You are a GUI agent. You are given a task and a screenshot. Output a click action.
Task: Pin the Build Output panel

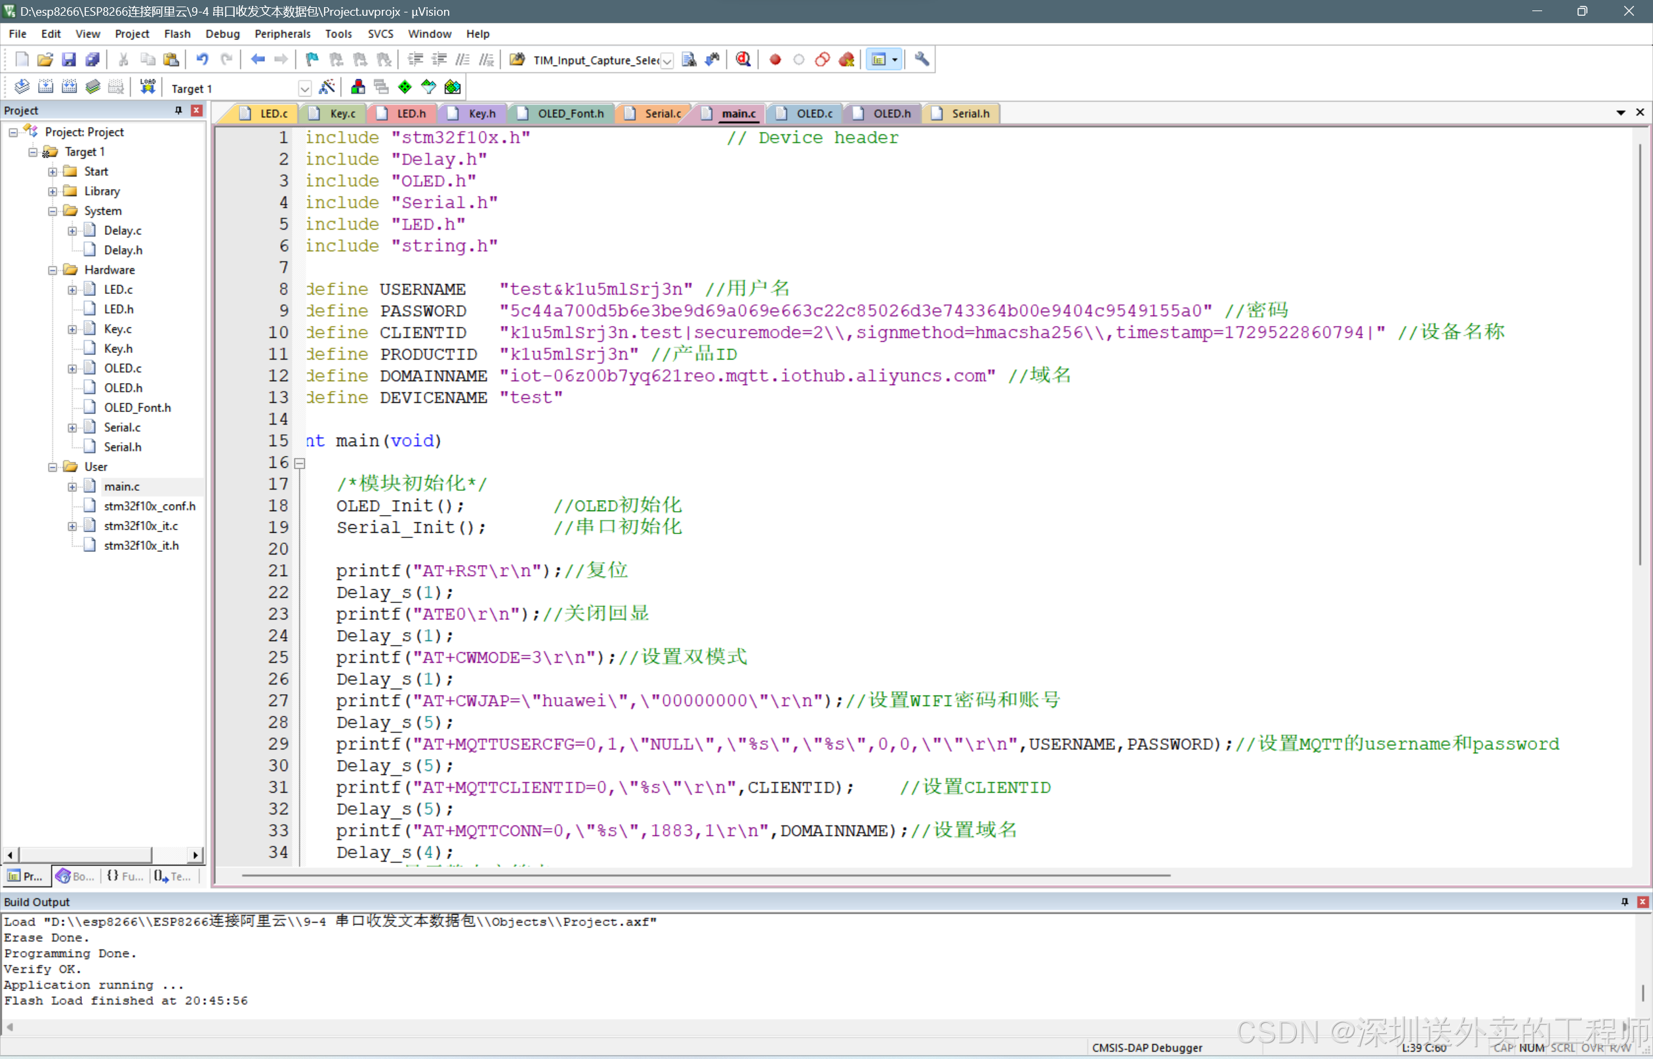(x=1625, y=902)
